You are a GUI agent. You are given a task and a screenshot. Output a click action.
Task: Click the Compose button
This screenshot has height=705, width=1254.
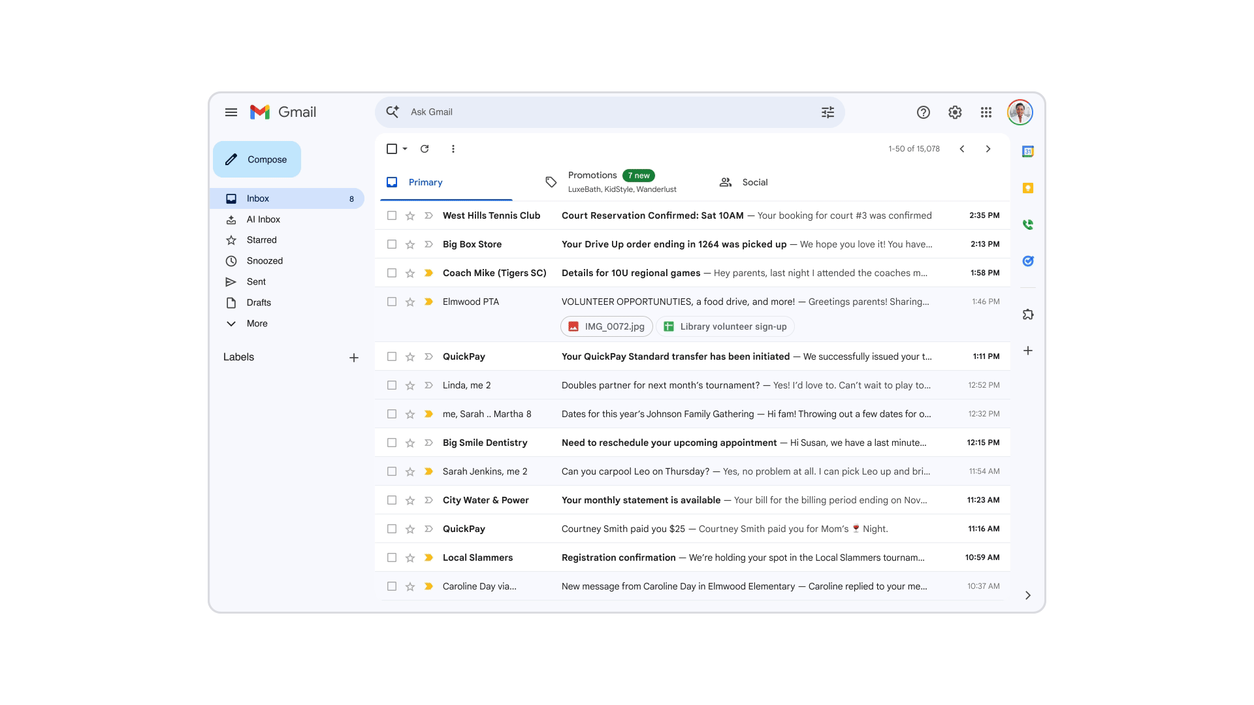click(257, 159)
